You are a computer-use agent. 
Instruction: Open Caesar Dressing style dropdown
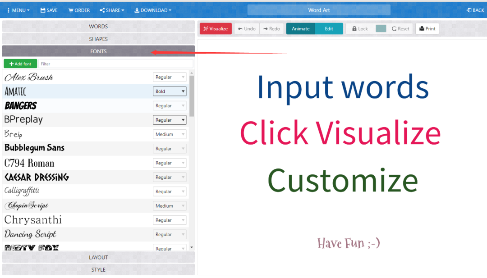170,177
